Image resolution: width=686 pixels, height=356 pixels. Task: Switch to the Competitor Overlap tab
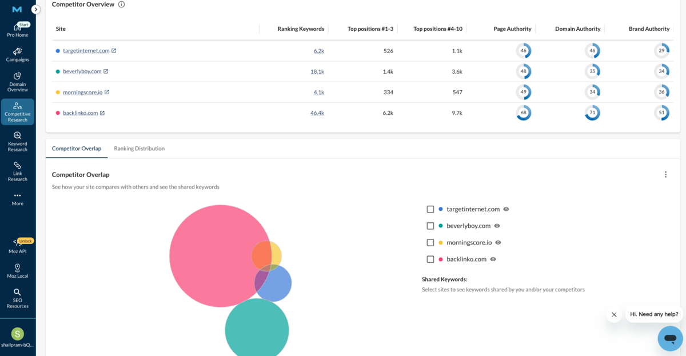click(x=77, y=149)
